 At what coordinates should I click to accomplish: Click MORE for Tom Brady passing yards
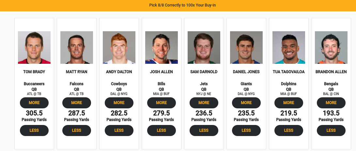34,103
